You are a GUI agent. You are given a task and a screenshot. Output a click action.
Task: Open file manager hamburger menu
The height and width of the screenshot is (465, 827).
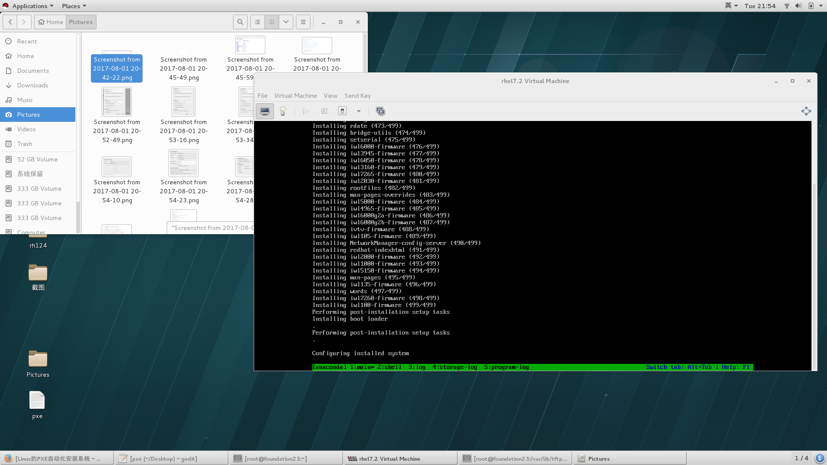[303, 22]
